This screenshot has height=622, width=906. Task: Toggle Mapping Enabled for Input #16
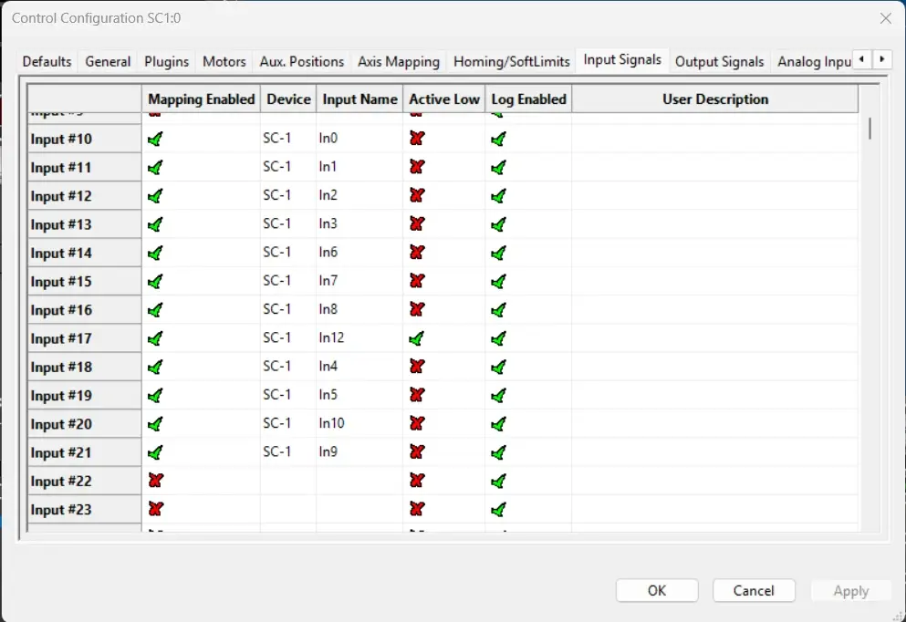tap(155, 310)
